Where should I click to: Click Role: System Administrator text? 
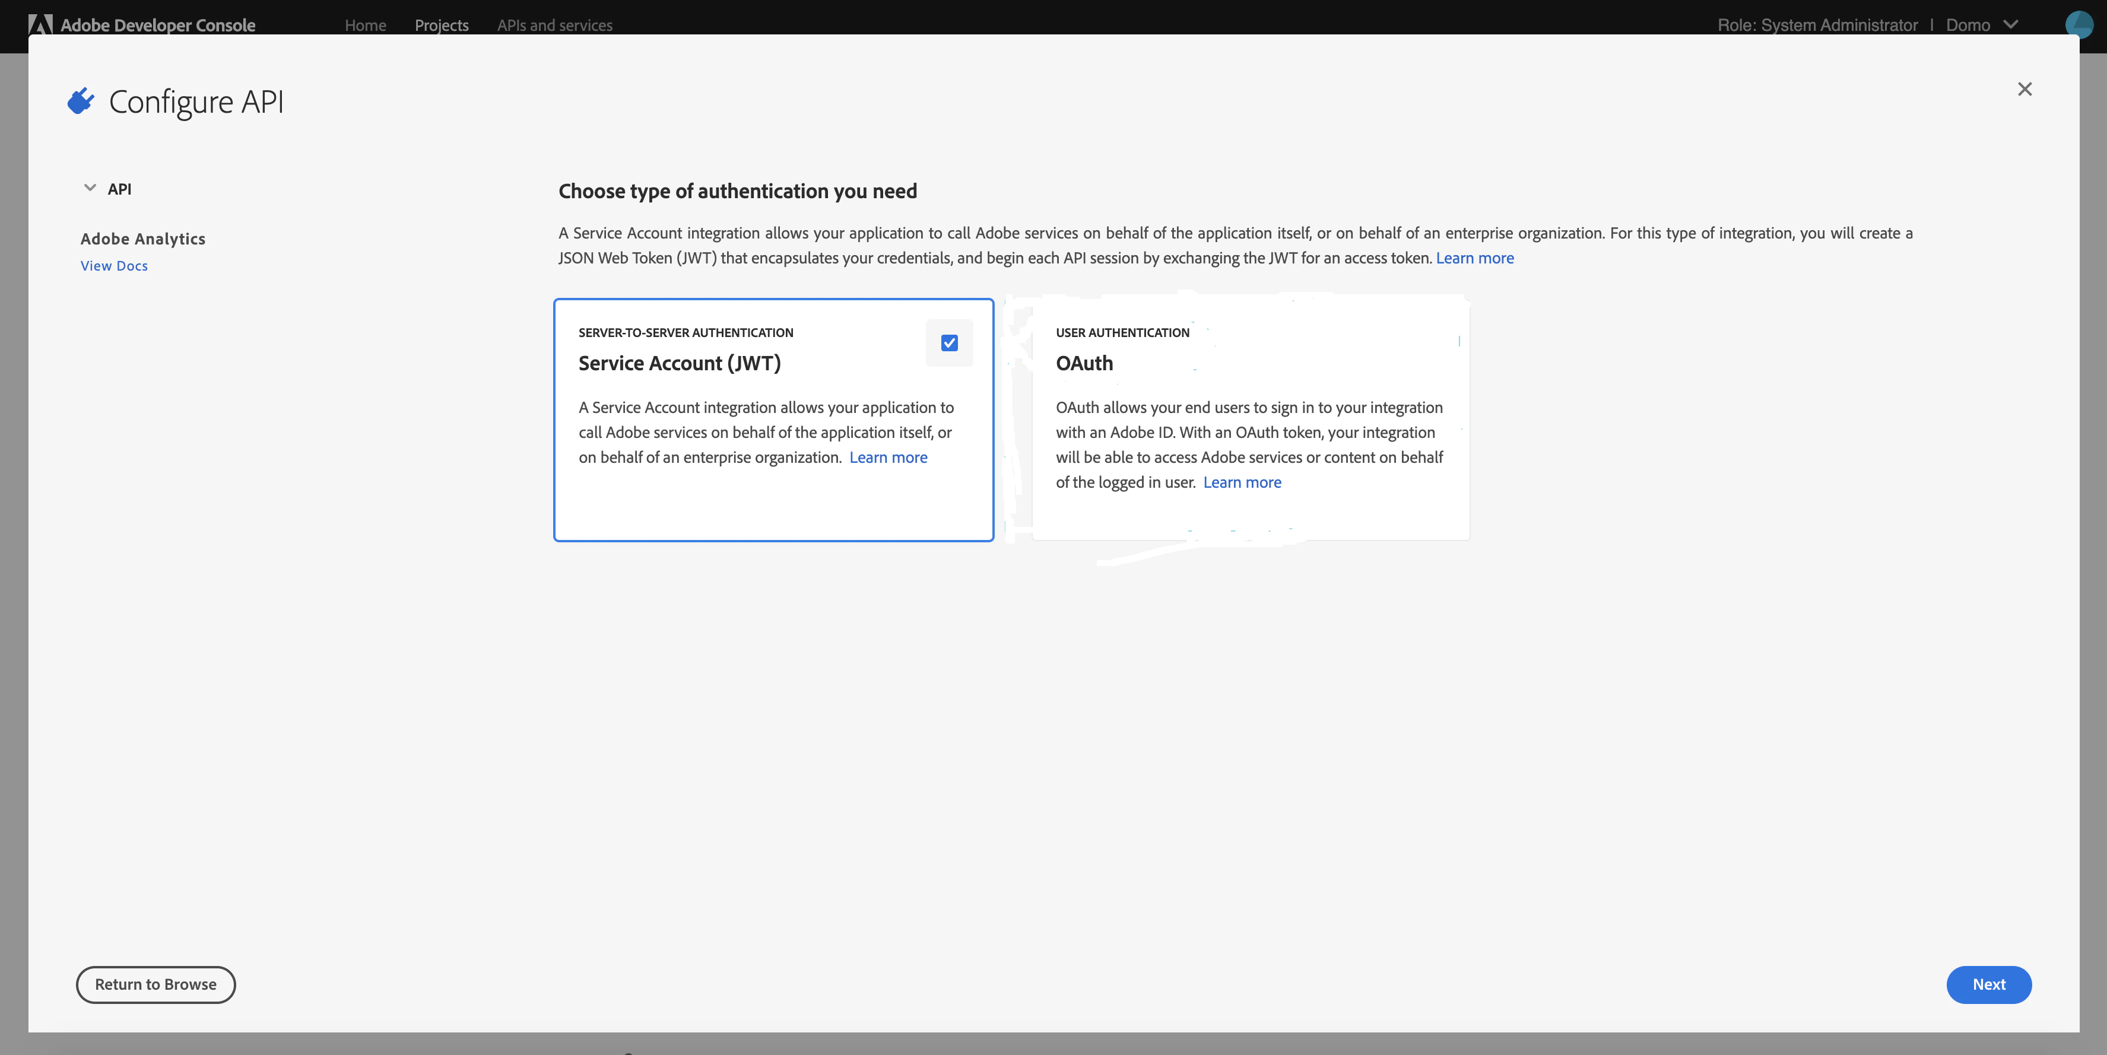point(1817,24)
